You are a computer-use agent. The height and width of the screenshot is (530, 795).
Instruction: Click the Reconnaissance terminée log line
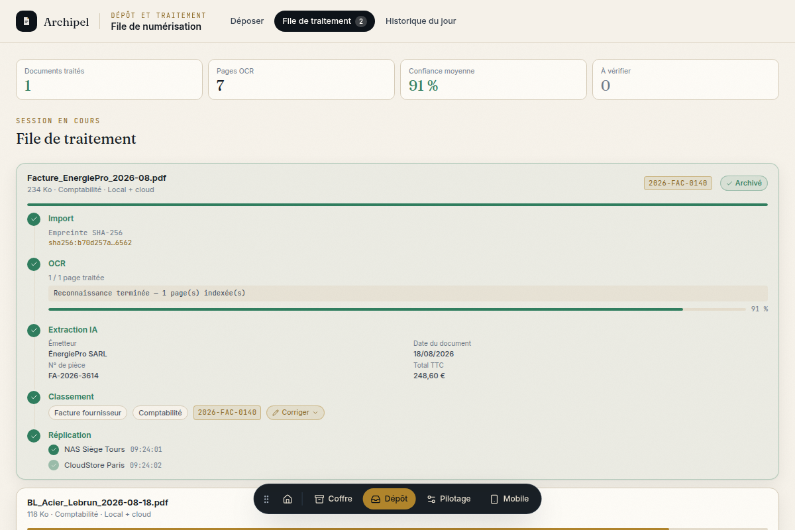pyautogui.click(x=408, y=293)
